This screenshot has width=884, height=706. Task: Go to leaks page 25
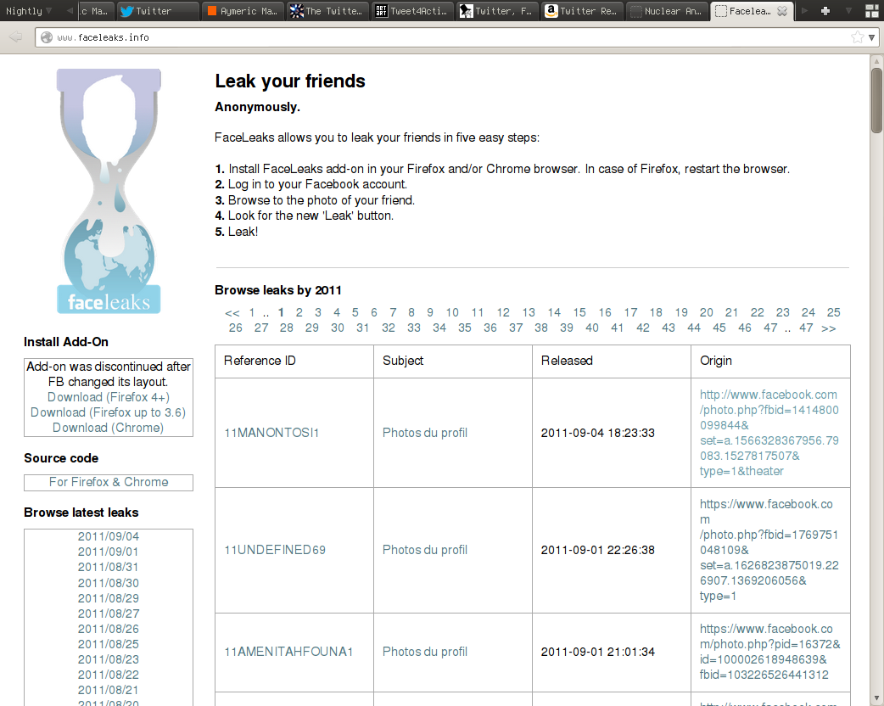833,312
